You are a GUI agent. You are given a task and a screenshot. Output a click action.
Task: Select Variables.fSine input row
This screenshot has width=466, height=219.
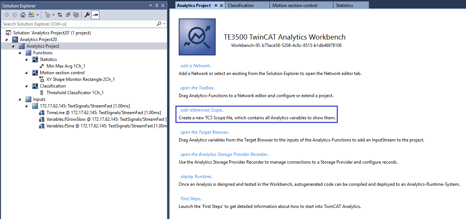pyautogui.click(x=106, y=126)
